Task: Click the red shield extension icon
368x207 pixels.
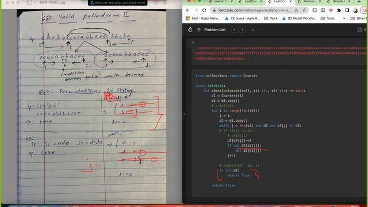Action: [331, 10]
